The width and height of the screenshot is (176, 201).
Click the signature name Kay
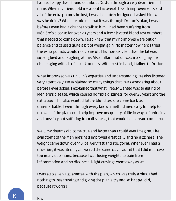[x=40, y=199]
